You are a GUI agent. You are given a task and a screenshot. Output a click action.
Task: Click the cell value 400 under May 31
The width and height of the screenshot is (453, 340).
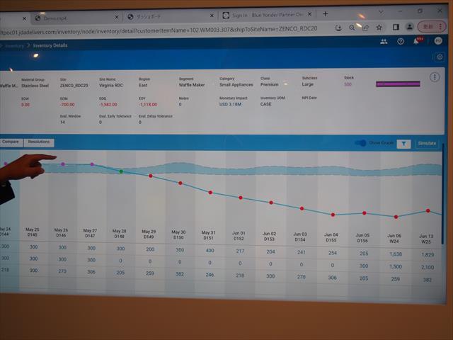point(210,250)
